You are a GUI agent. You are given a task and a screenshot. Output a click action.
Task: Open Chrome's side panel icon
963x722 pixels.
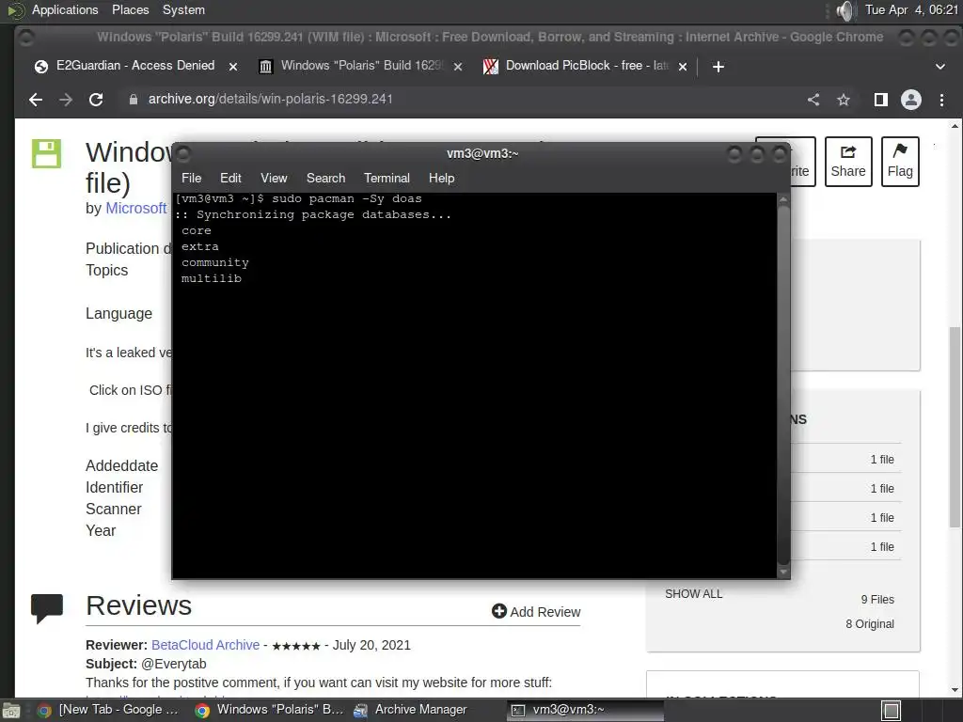point(880,100)
